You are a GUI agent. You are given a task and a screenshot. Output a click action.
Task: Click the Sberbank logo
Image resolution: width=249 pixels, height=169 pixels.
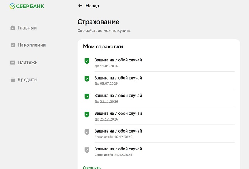click(x=27, y=6)
